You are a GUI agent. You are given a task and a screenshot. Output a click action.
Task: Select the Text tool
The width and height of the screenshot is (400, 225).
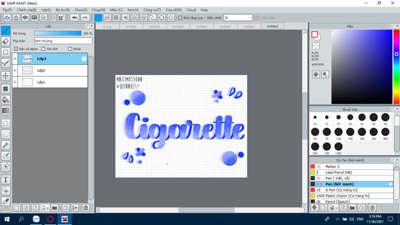point(5,180)
